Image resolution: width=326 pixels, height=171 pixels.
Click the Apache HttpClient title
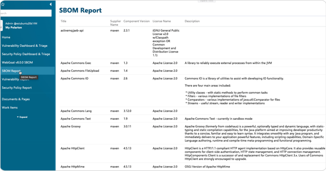pyautogui.click(x=73, y=148)
